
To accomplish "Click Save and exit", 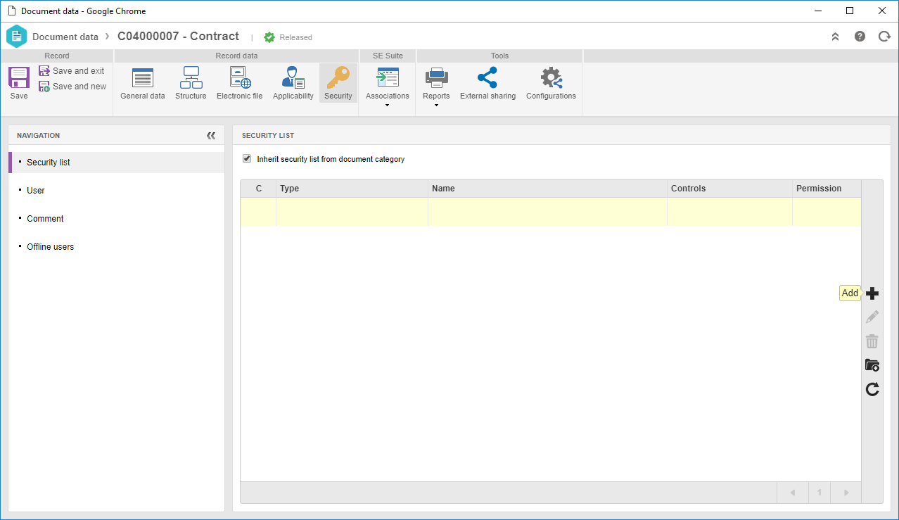I will click(x=72, y=71).
